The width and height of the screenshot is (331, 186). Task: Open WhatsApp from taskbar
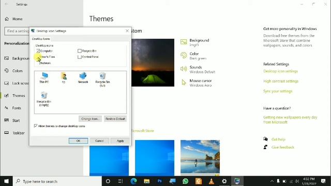click(185, 181)
